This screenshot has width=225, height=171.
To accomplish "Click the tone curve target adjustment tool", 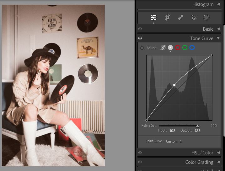I will coord(142,48).
